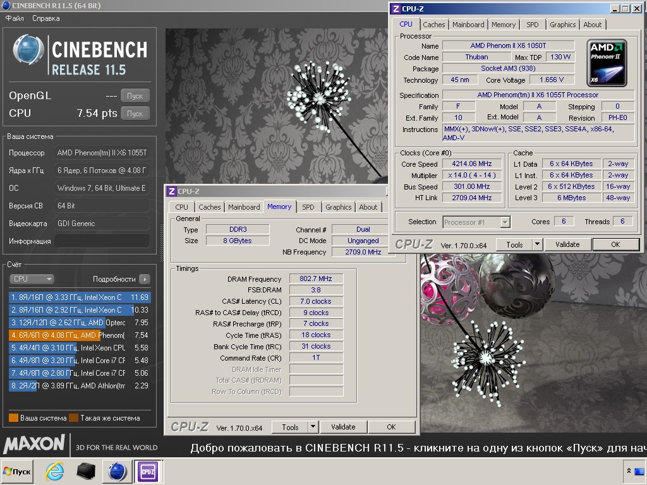This screenshot has height=485, width=647.
Task: Select ranking row 3 AMD Opteron 7.95
Action: click(80, 323)
